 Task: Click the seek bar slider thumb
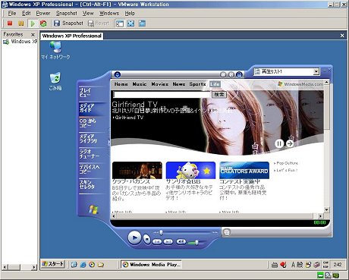point(161,232)
